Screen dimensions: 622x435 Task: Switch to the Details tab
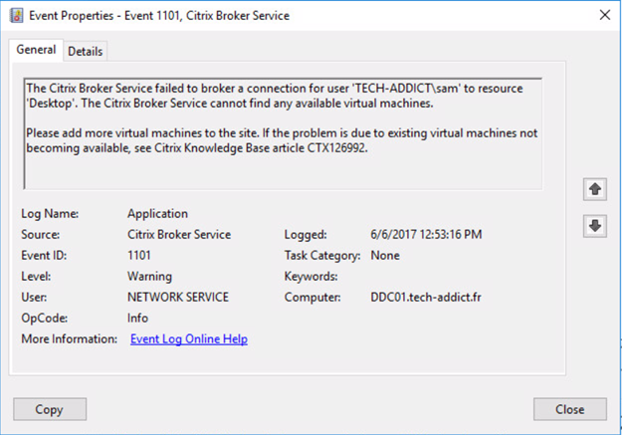point(85,51)
